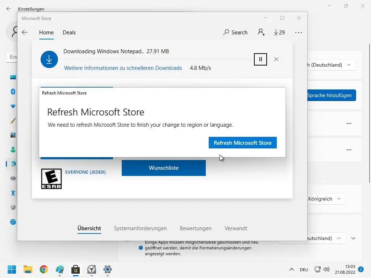Switch to the Deals tab
The image size is (371, 278).
(69, 32)
